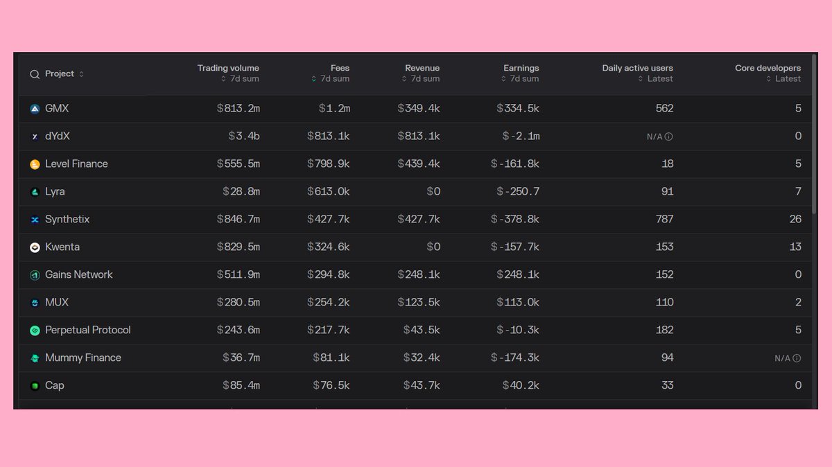Click GMX revenue value $349.4k
Viewport: 832px width, 467px height.
click(x=419, y=109)
